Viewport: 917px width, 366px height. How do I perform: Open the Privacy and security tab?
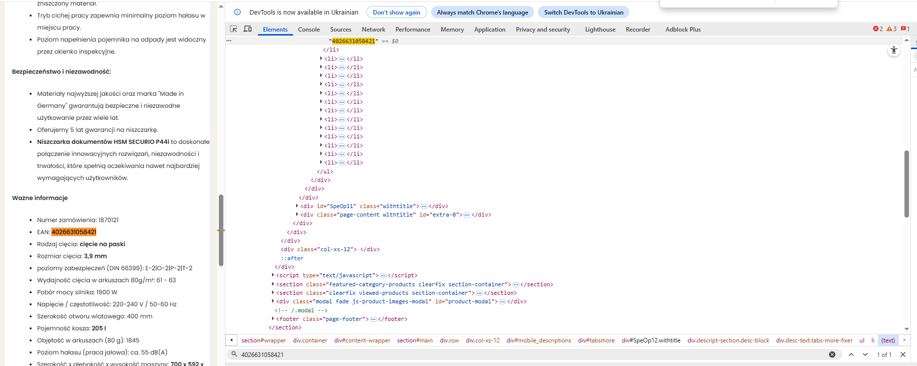(543, 30)
